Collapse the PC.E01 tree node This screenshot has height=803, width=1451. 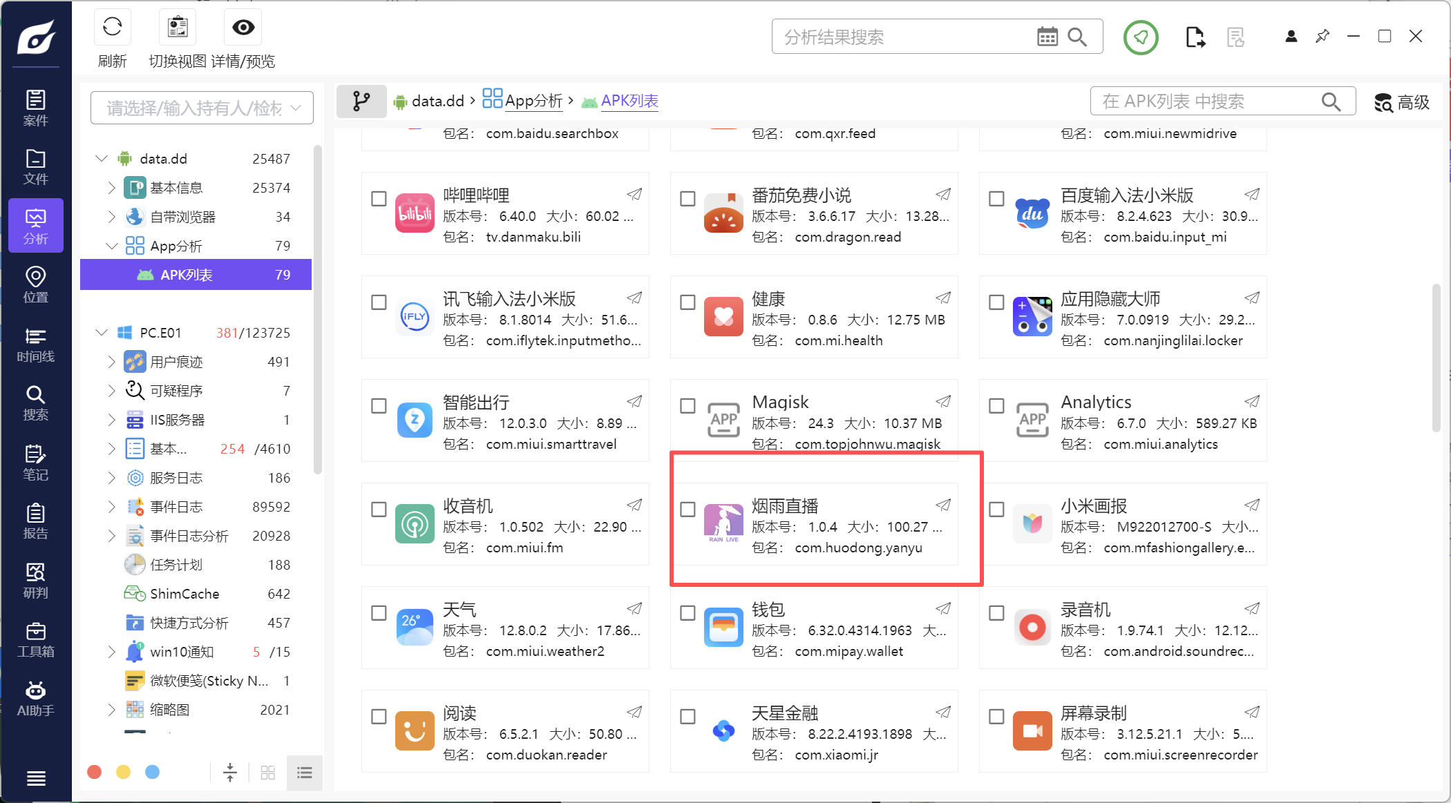[x=102, y=333]
